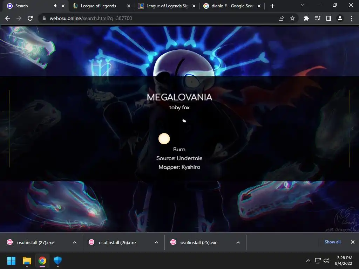The width and height of the screenshot is (359, 269).
Task: Open osu!install (25).exe download
Action: [199, 242]
